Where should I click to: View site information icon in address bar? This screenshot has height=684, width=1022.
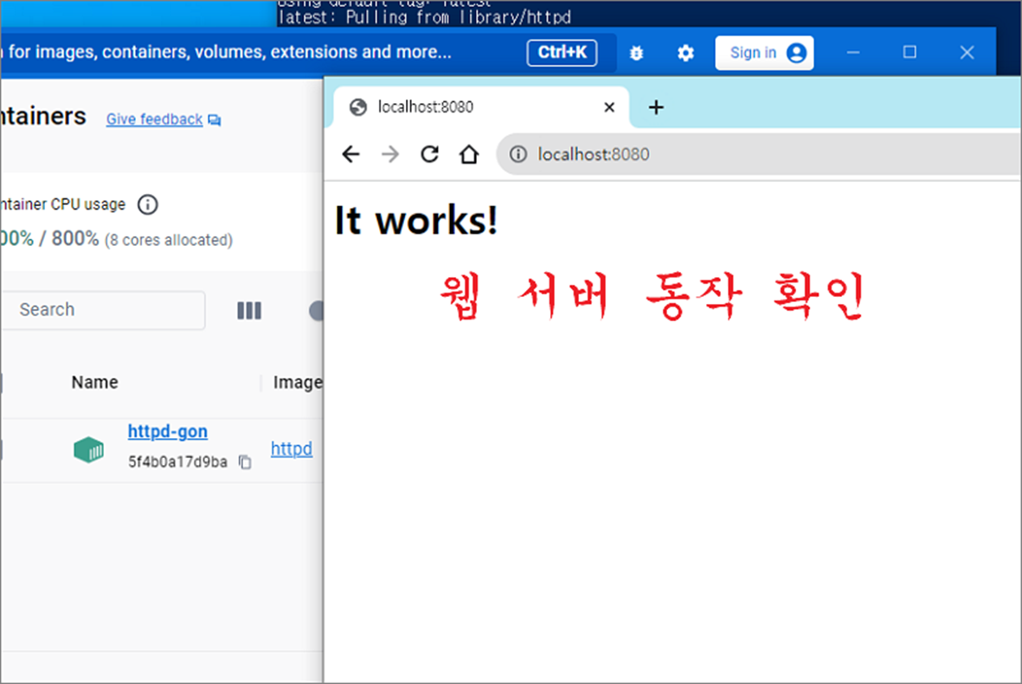(x=518, y=154)
